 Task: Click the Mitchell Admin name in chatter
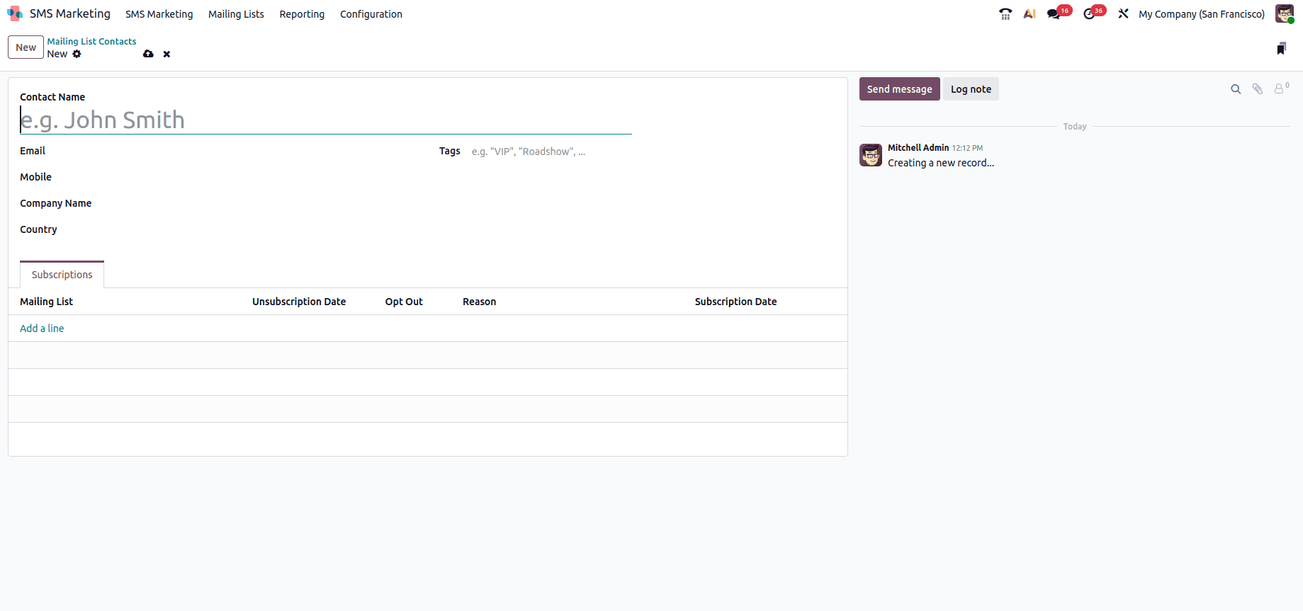pos(918,147)
